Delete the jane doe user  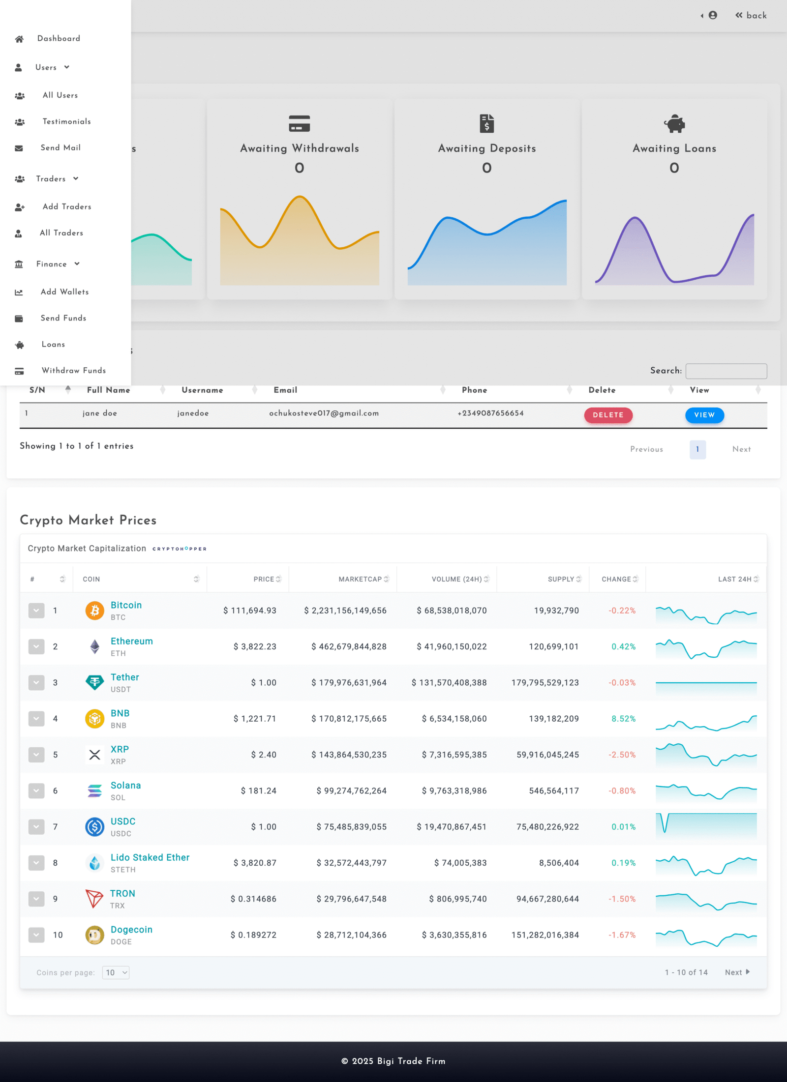[x=608, y=415]
